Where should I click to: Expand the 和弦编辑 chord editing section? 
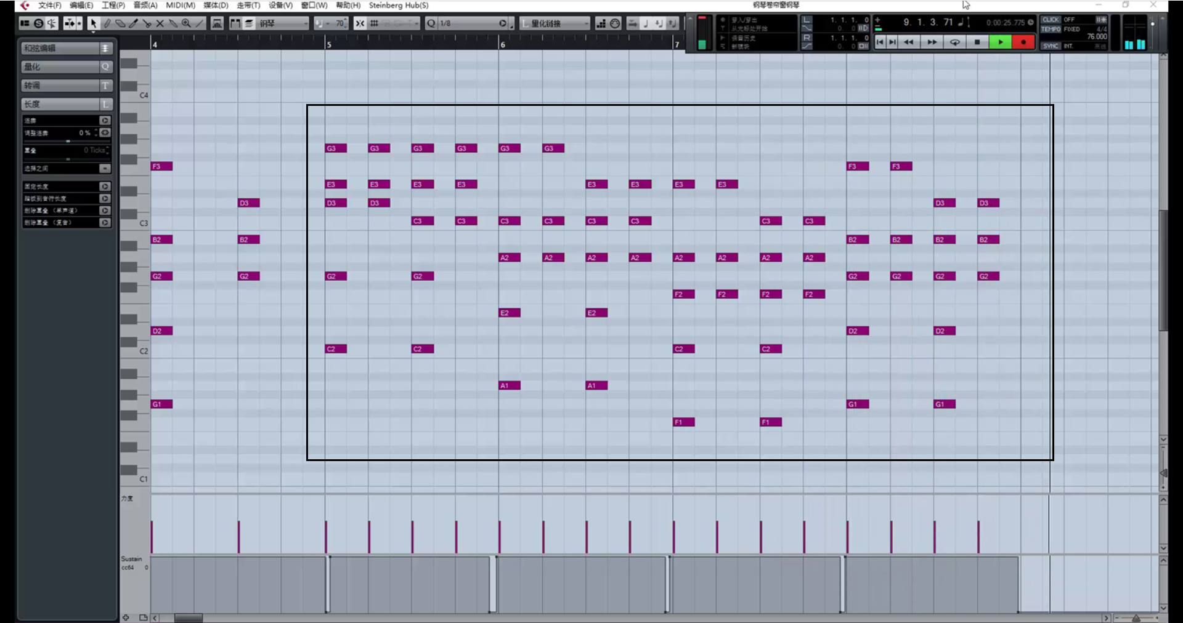point(67,48)
